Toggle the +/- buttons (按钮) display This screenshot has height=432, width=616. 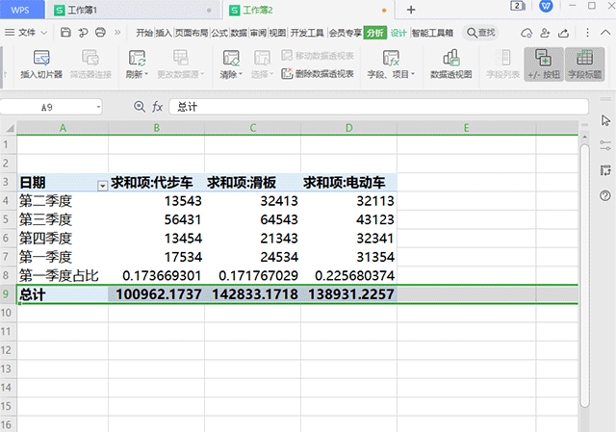(x=543, y=64)
